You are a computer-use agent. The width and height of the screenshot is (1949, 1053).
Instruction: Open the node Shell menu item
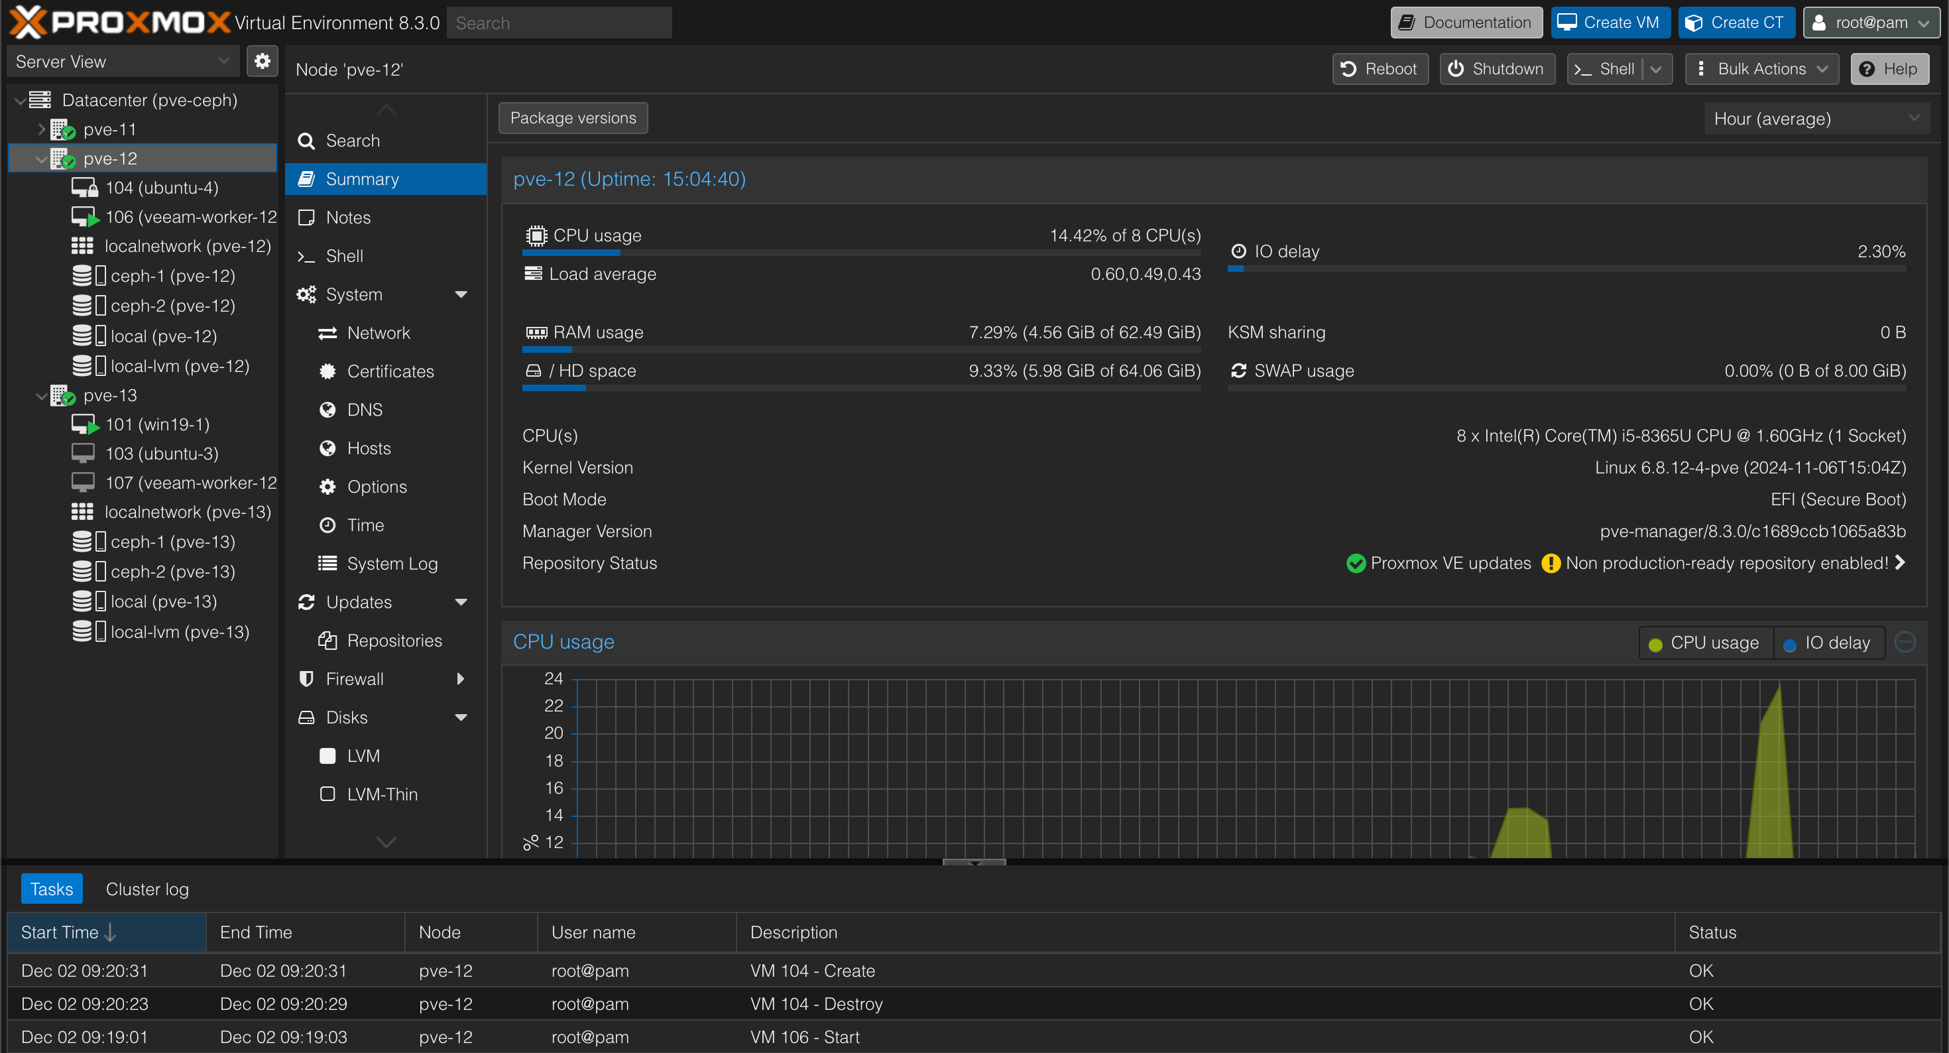[x=386, y=257]
